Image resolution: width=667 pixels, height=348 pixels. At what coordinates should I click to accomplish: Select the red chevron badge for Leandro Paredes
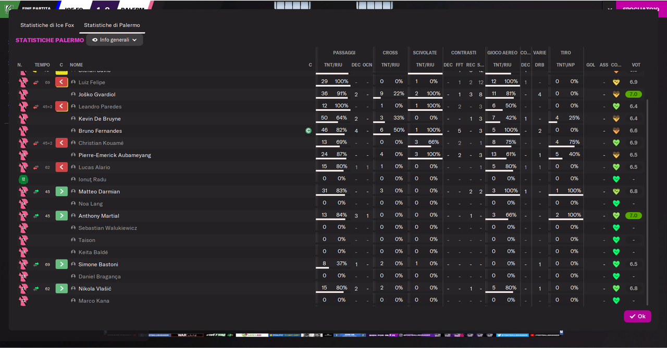(x=61, y=107)
